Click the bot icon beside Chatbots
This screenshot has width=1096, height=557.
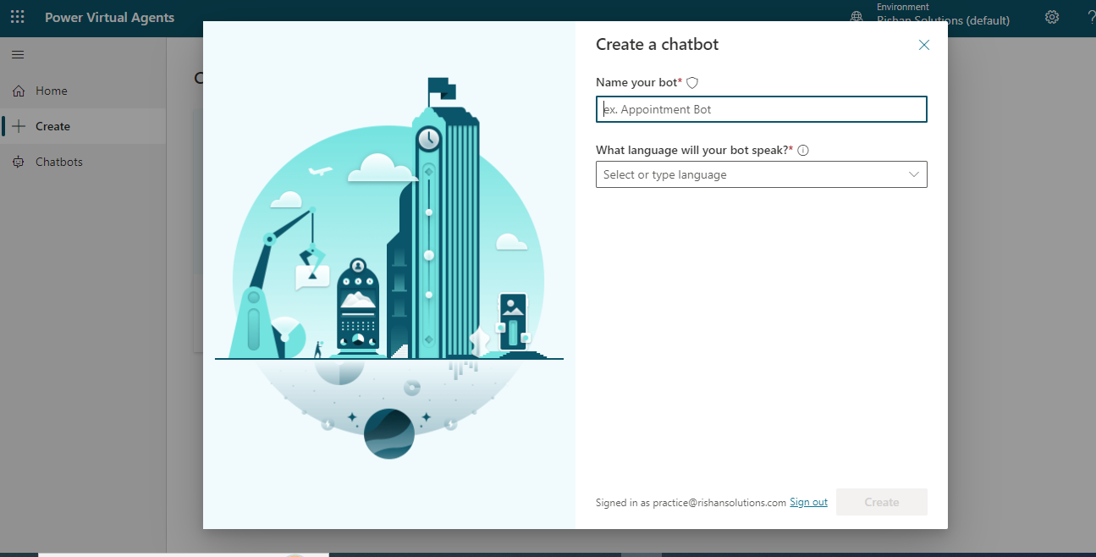coord(19,162)
